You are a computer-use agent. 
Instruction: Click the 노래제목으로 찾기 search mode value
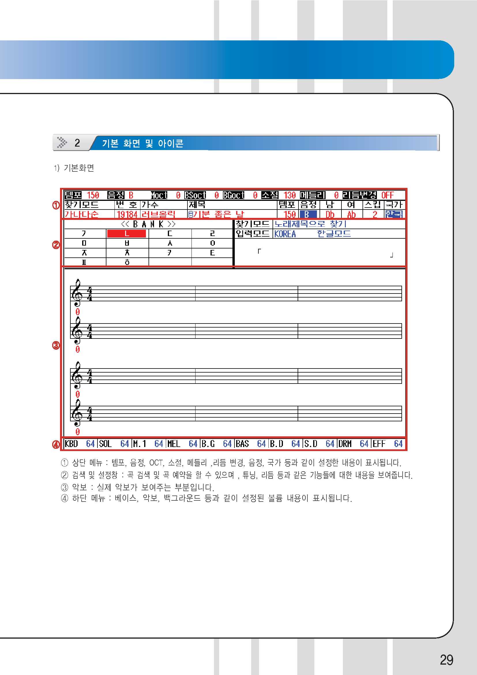pos(311,224)
